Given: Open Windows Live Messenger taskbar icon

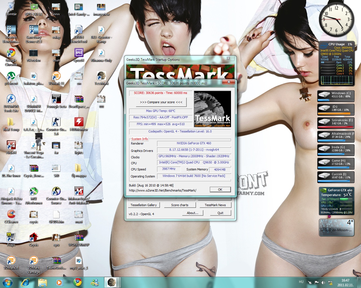Looking at the screenshot, I should 95,282.
